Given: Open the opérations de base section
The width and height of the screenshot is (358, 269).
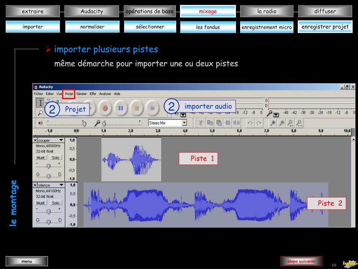Looking at the screenshot, I should (150, 11).
